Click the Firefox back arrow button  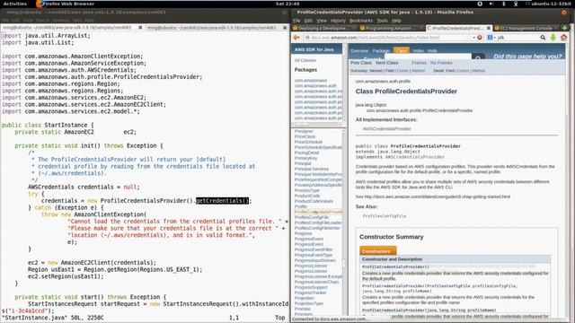point(296,38)
